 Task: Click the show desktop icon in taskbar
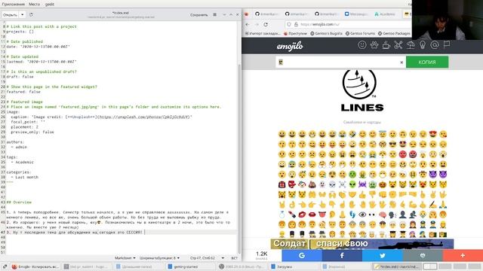point(5,266)
